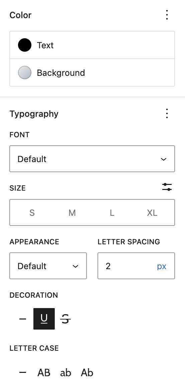Open Color panel options three-dot menu

point(167,15)
